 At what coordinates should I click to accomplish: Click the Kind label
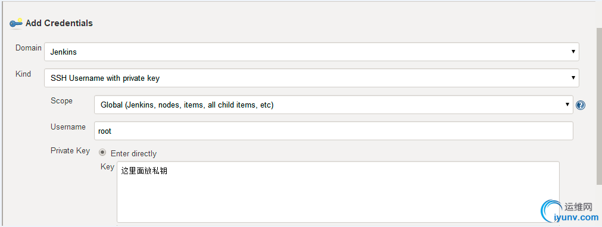click(23, 74)
